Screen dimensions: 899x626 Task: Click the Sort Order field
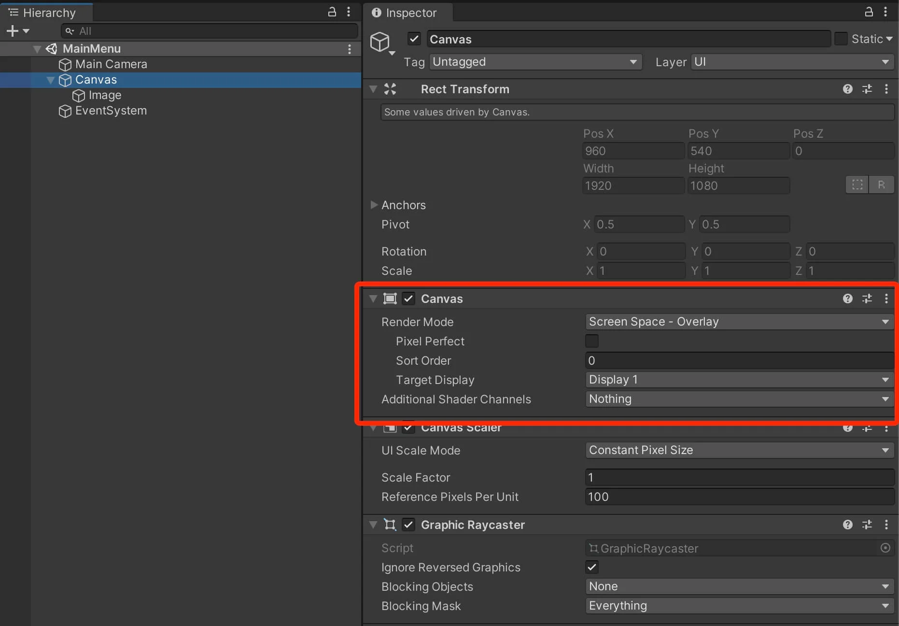(740, 360)
